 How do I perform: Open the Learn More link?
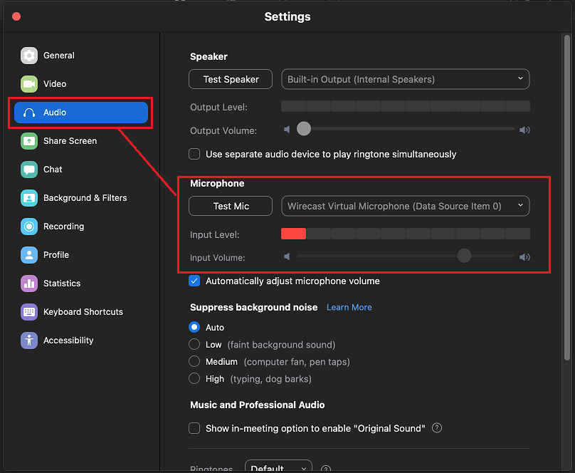[349, 307]
